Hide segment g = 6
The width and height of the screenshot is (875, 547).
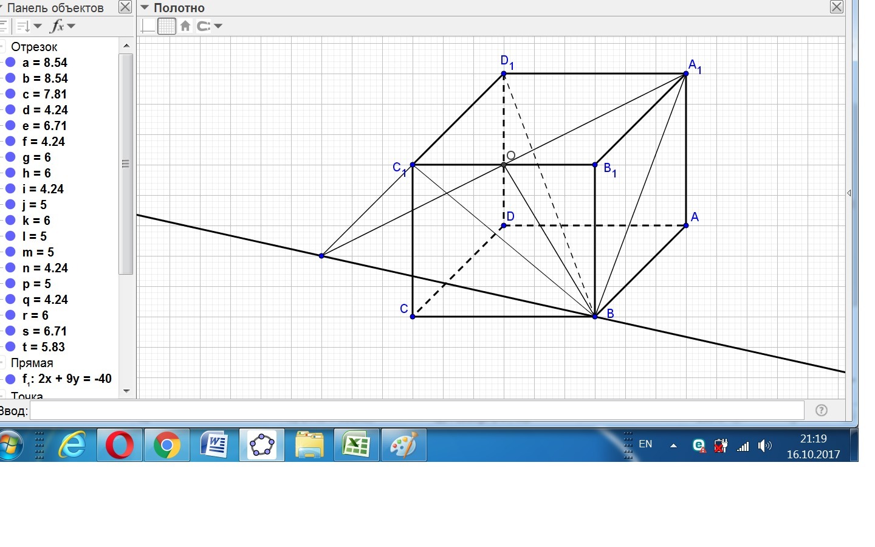point(10,157)
